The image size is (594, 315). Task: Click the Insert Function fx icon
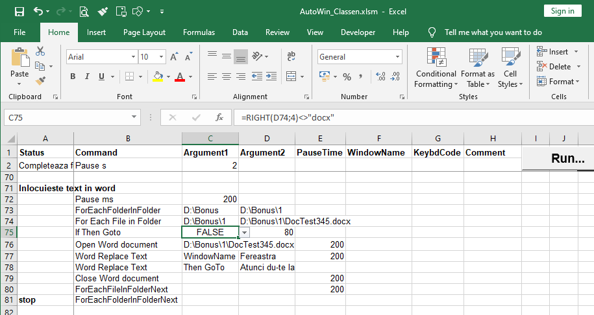[219, 117]
